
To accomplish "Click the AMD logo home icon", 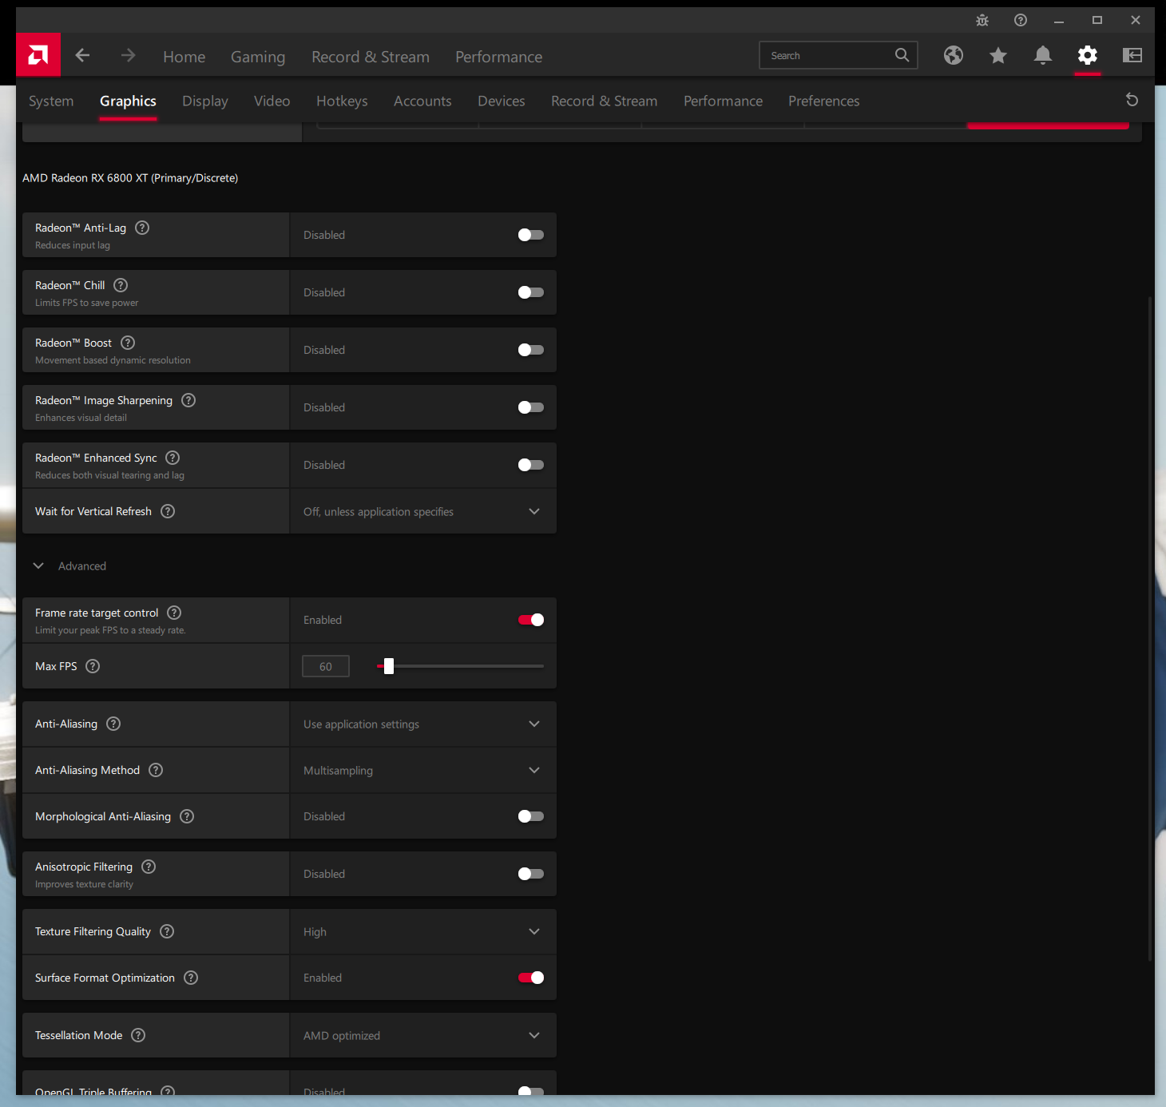I will (x=38, y=55).
